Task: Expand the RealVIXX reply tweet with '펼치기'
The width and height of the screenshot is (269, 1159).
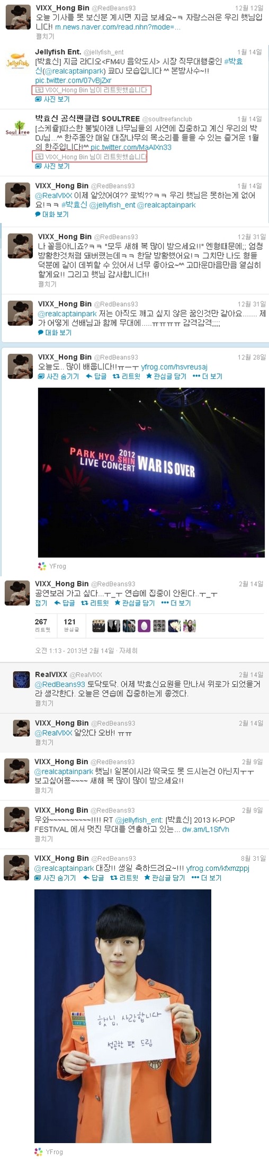Action: (x=44, y=703)
